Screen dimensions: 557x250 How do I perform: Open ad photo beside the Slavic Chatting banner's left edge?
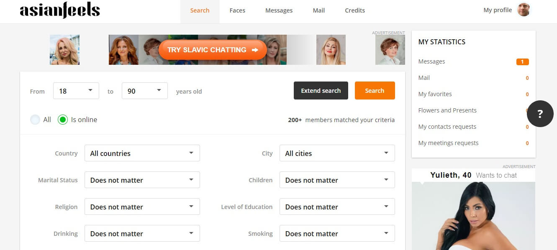click(x=64, y=50)
